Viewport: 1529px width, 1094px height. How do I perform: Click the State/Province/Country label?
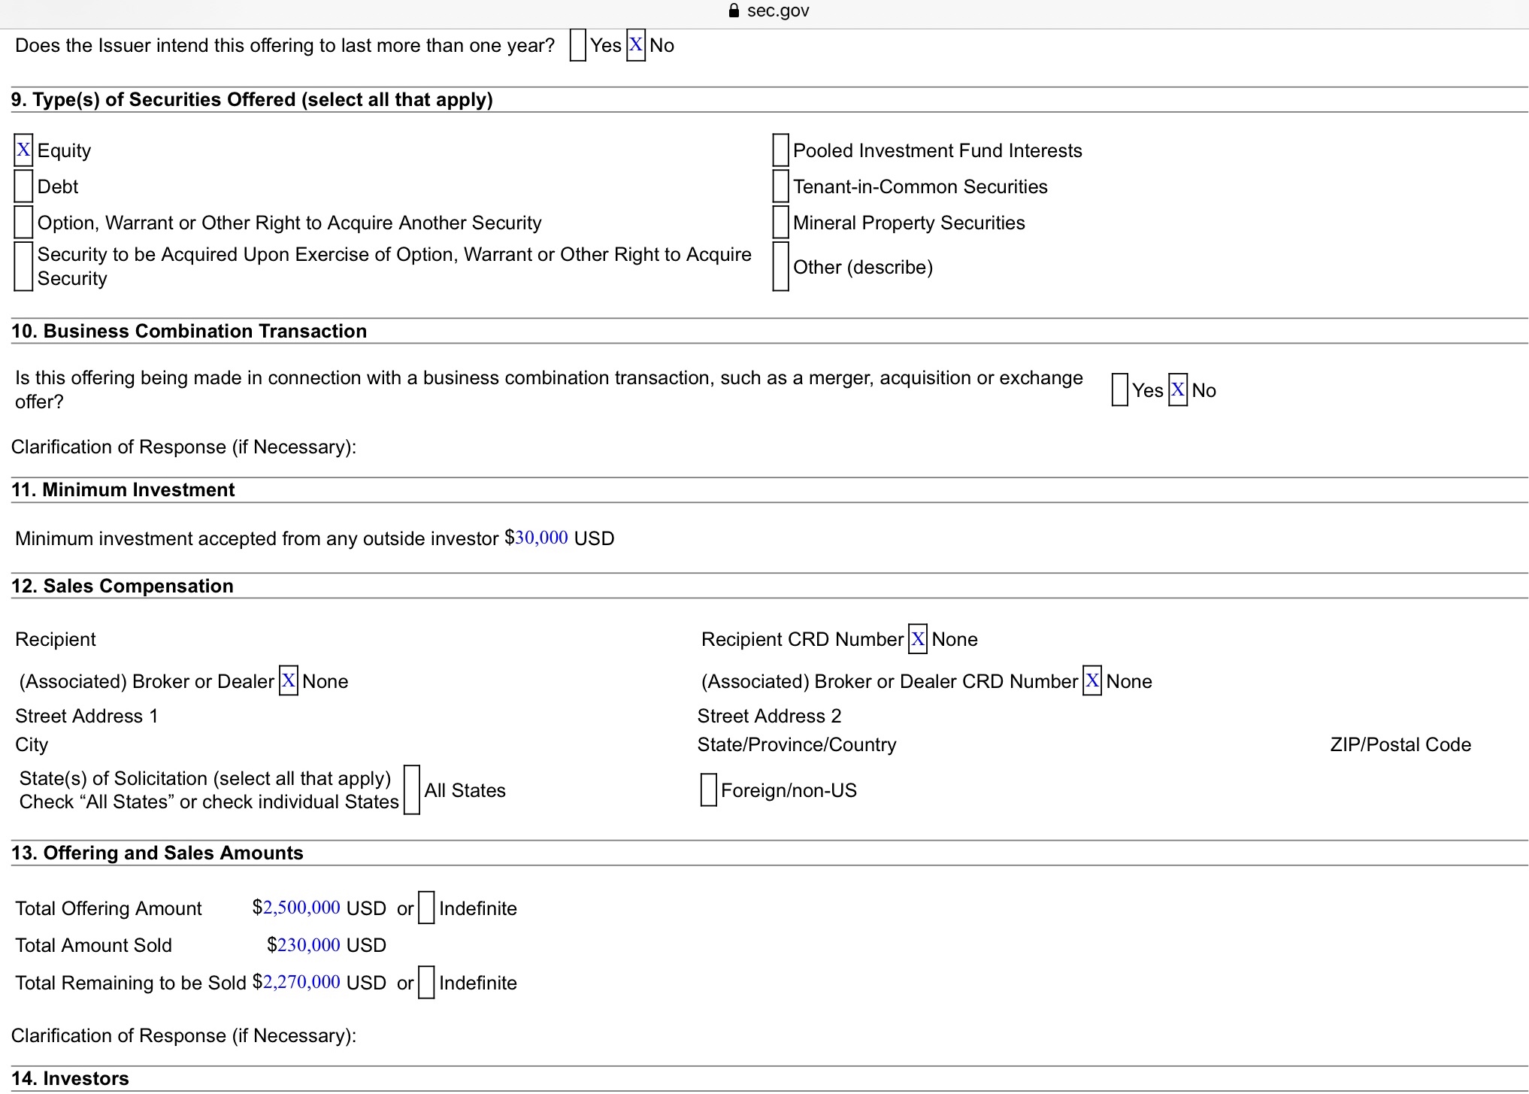click(x=797, y=744)
